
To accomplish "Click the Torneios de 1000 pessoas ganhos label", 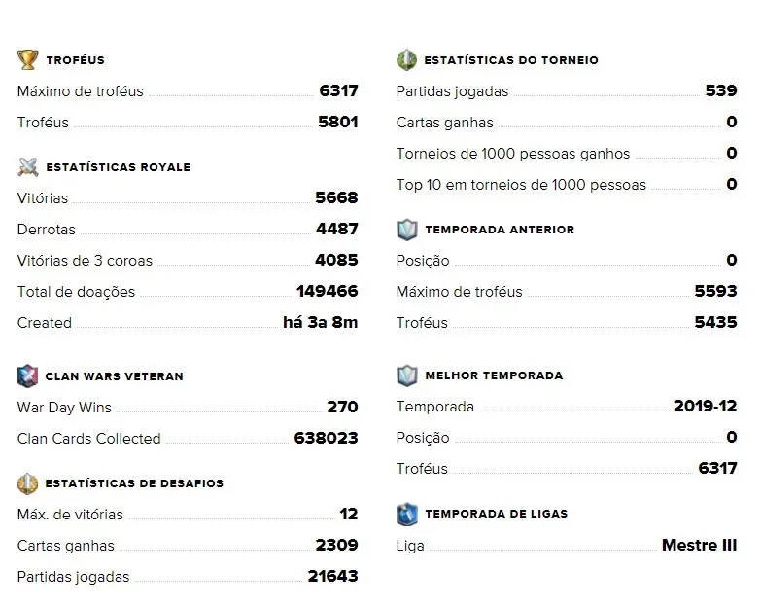I will click(x=513, y=154).
